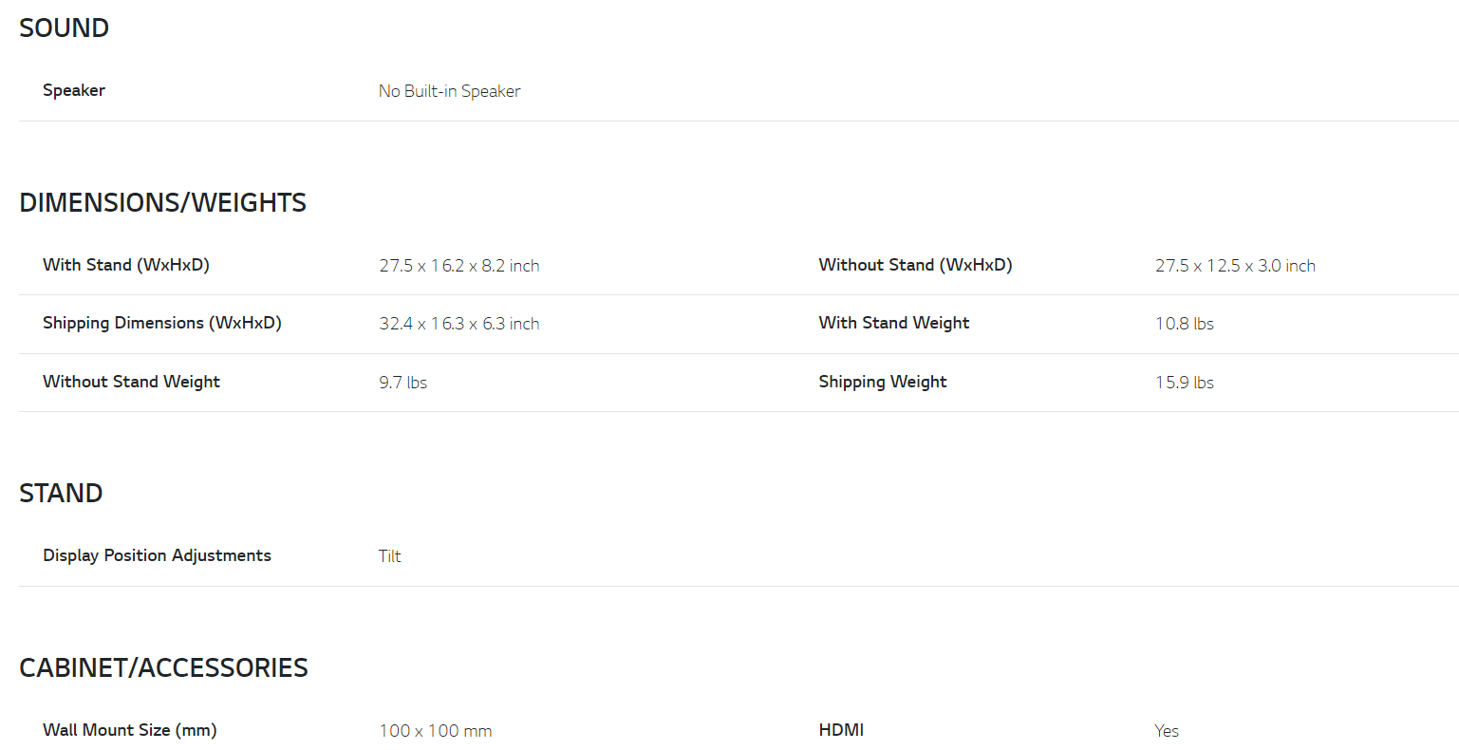Click the DIMENSIONS/WEIGHTS heading
The height and width of the screenshot is (750, 1459).
pyautogui.click(x=162, y=203)
